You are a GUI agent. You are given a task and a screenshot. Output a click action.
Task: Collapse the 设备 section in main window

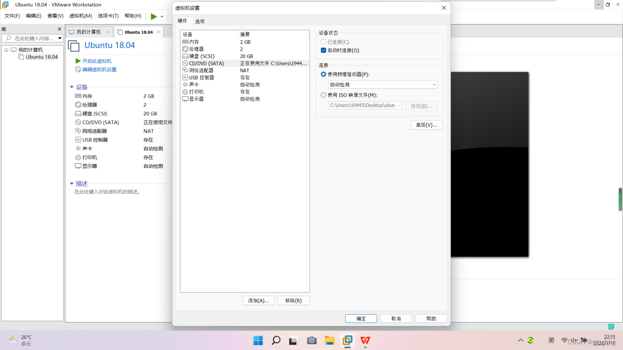point(72,87)
